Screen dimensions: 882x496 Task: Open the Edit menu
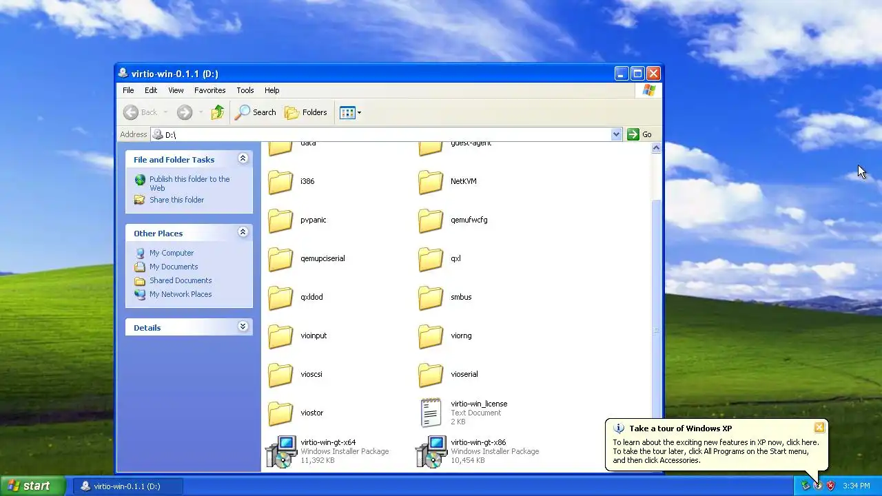[x=151, y=90]
